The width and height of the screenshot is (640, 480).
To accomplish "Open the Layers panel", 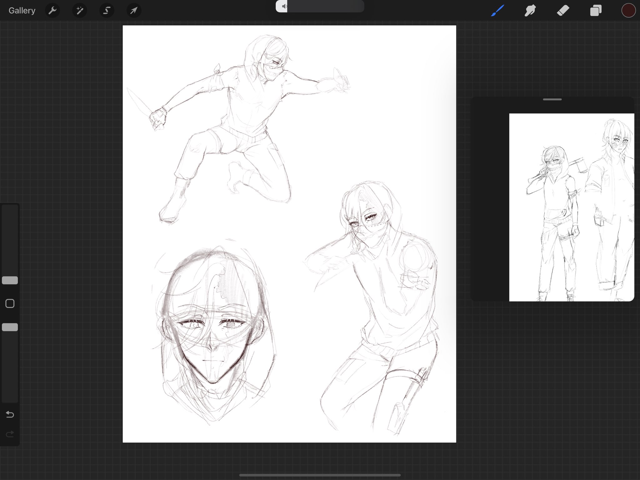I will (x=596, y=11).
